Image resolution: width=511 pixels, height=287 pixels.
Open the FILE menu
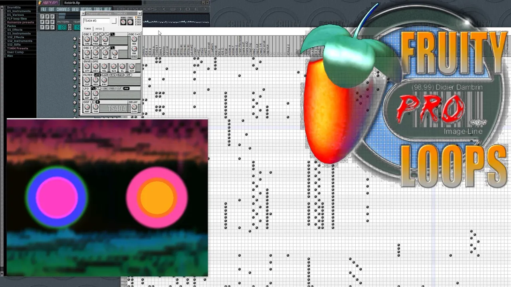tap(44, 9)
